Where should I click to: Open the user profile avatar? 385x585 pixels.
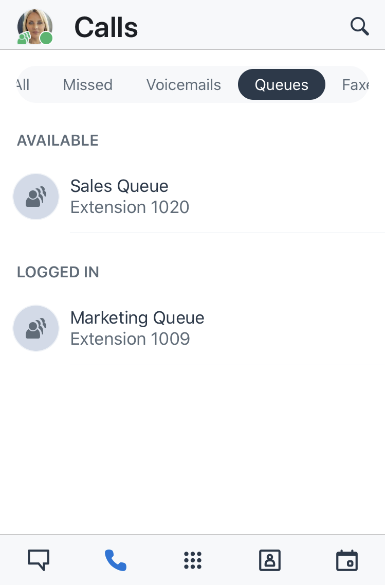[x=35, y=27]
